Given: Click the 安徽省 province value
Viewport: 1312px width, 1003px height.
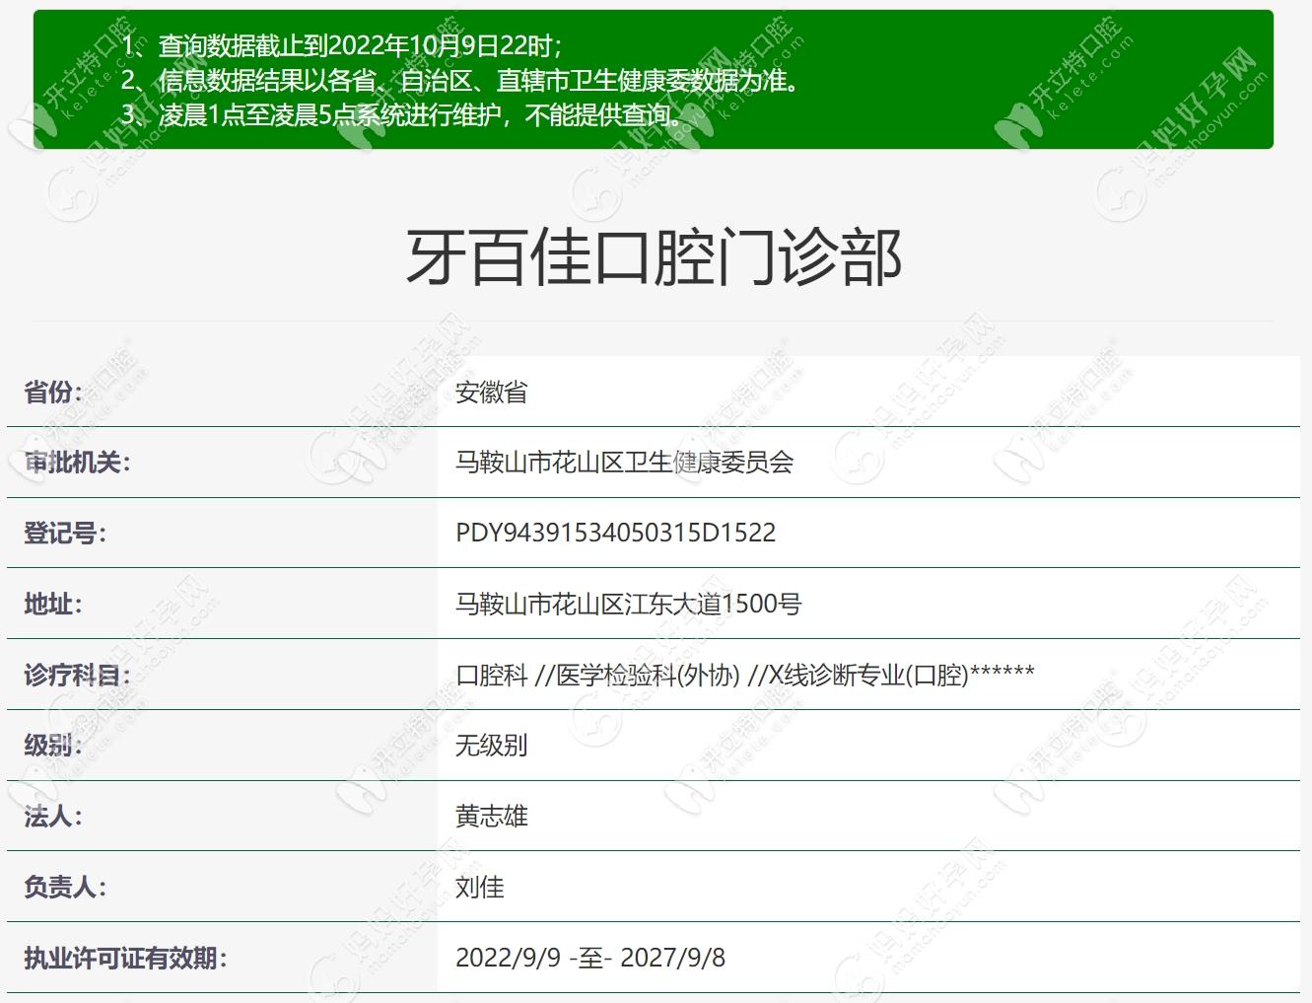Looking at the screenshot, I should (491, 393).
